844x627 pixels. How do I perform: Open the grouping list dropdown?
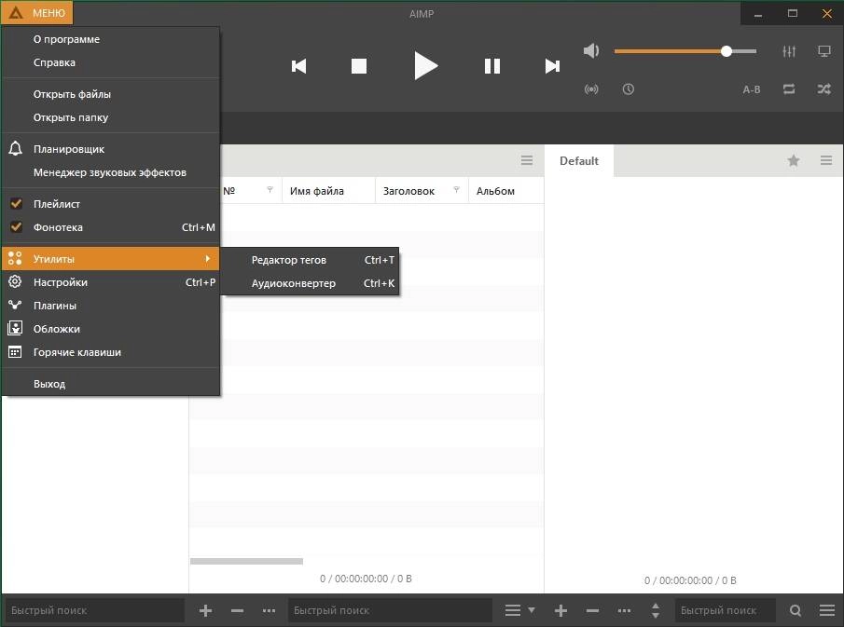519,610
